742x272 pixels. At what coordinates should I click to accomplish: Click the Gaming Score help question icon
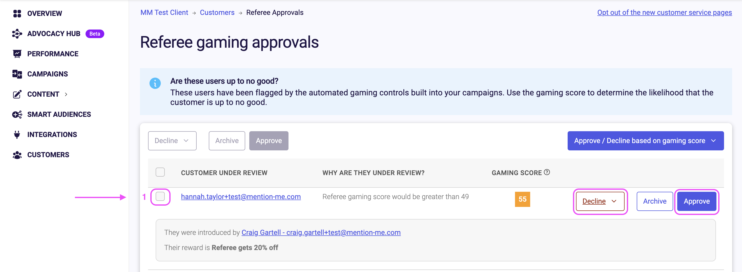[547, 172]
